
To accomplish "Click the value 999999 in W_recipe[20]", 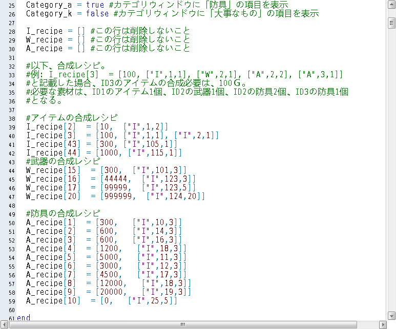I will point(118,196).
